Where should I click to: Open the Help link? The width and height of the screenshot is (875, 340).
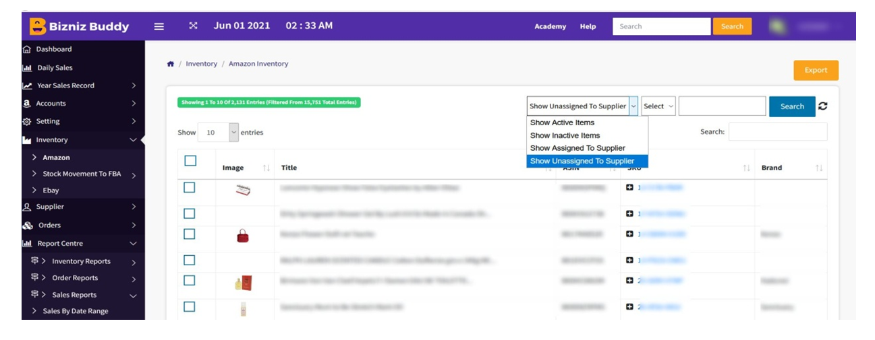[x=588, y=26]
